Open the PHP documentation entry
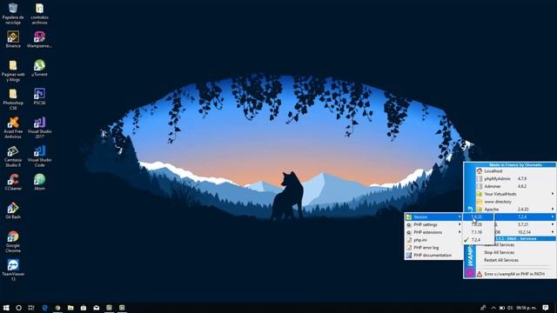 [433, 255]
